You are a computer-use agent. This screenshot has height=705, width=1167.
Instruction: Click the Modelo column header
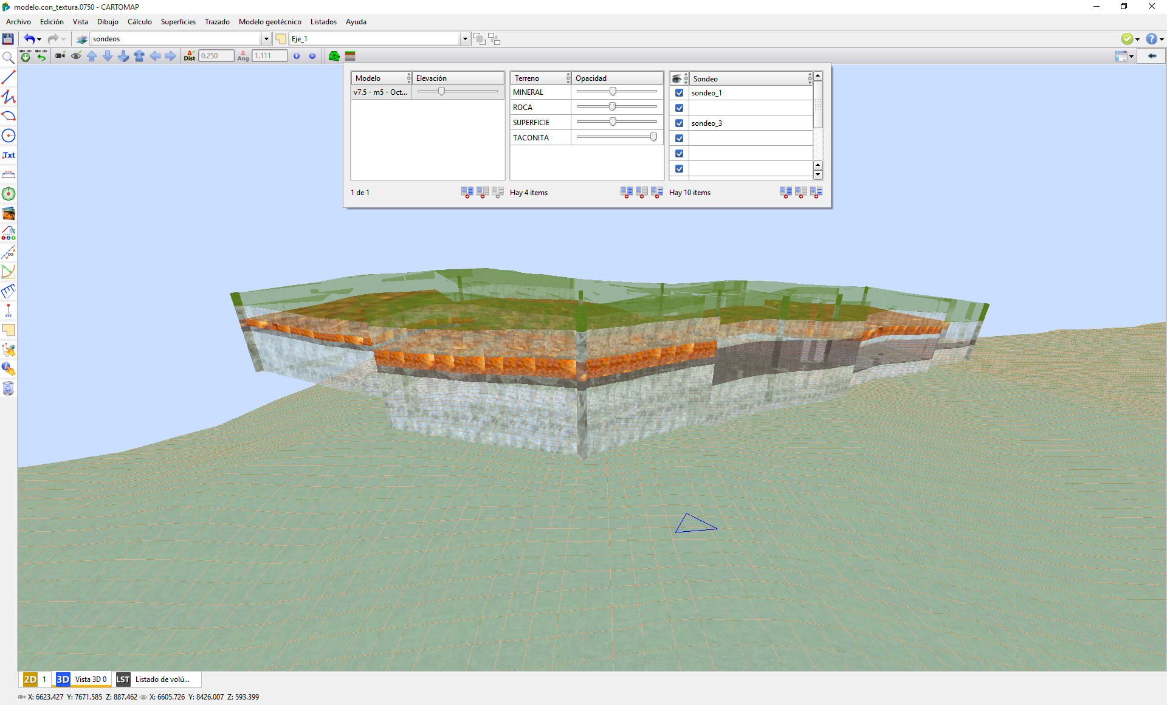tap(381, 78)
